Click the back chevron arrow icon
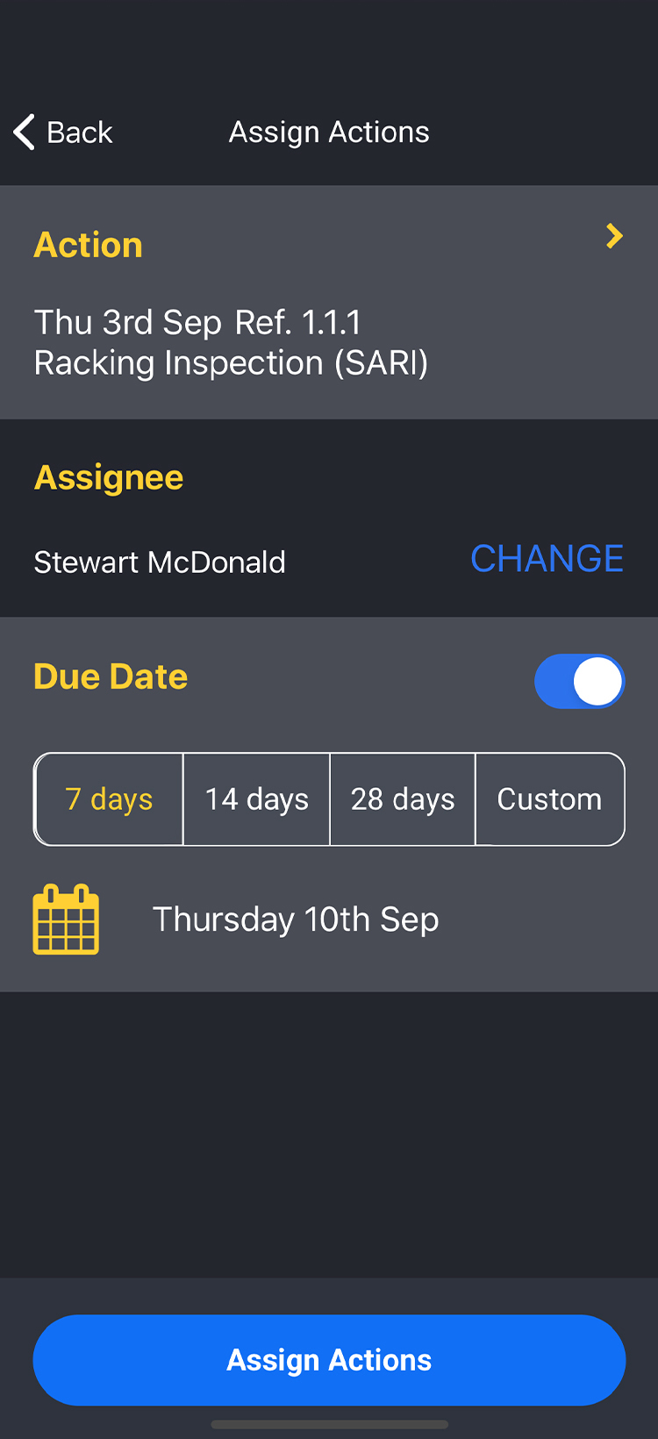The image size is (658, 1439). [24, 132]
